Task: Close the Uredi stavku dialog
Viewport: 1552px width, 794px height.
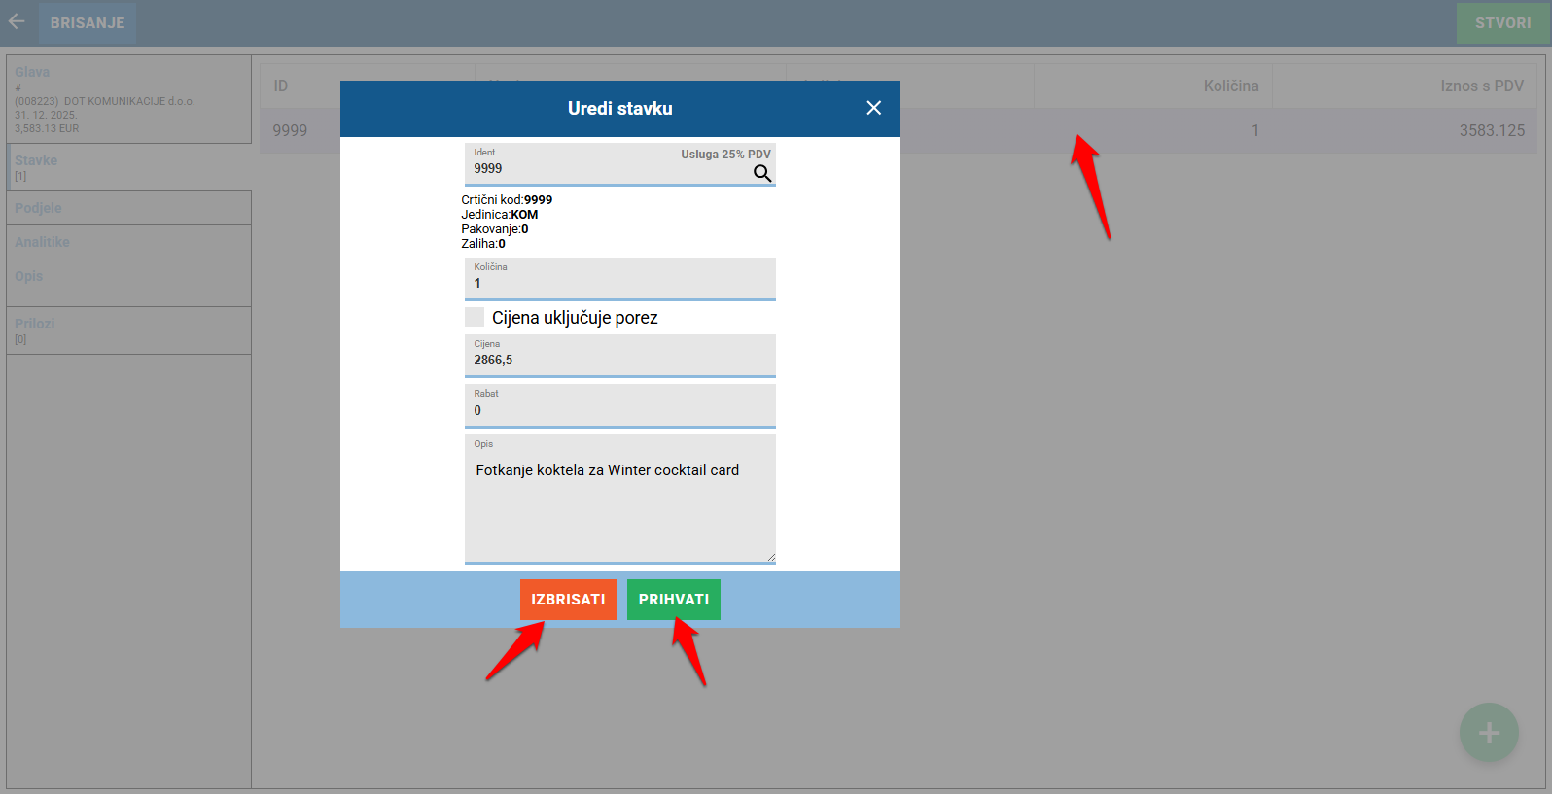Action: point(873,108)
